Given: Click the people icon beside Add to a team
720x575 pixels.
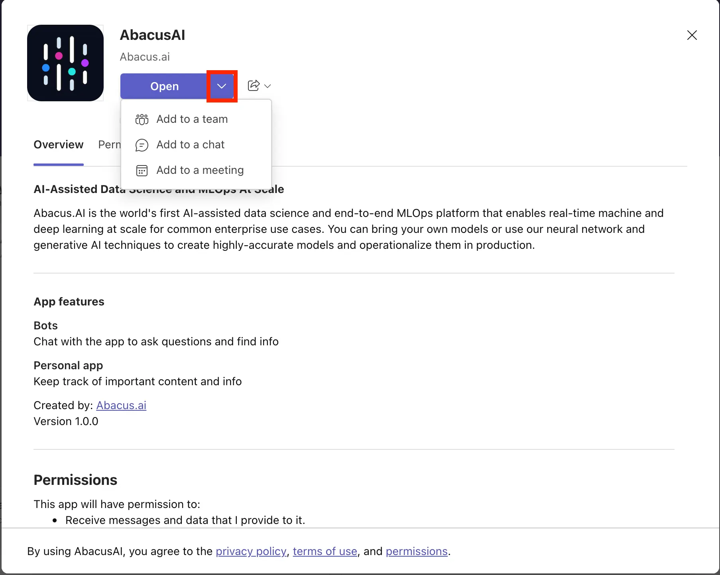Looking at the screenshot, I should (142, 119).
